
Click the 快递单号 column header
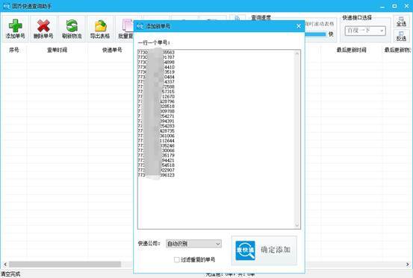[112, 50]
